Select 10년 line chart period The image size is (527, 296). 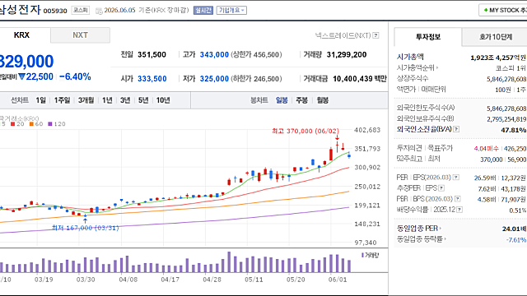point(163,100)
